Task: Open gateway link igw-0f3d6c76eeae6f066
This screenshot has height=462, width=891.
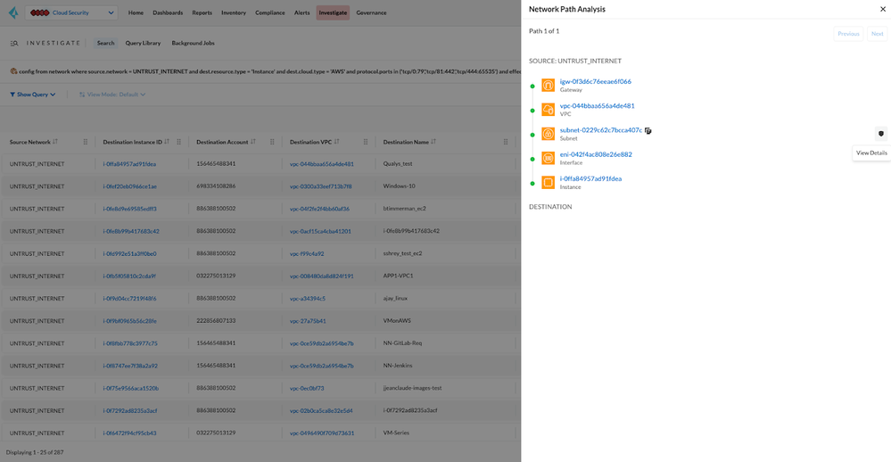Action: pyautogui.click(x=596, y=81)
